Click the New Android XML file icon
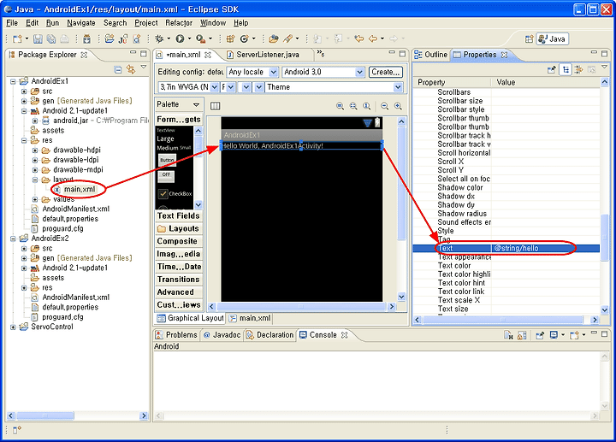 136,38
